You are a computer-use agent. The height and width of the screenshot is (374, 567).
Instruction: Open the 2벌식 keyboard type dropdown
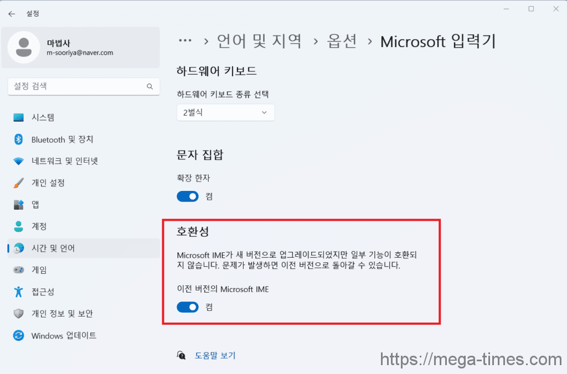[225, 112]
